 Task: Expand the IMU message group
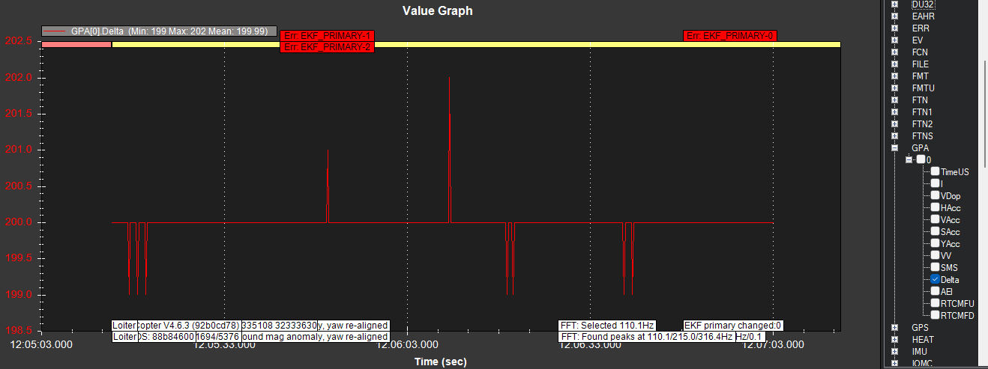click(894, 352)
